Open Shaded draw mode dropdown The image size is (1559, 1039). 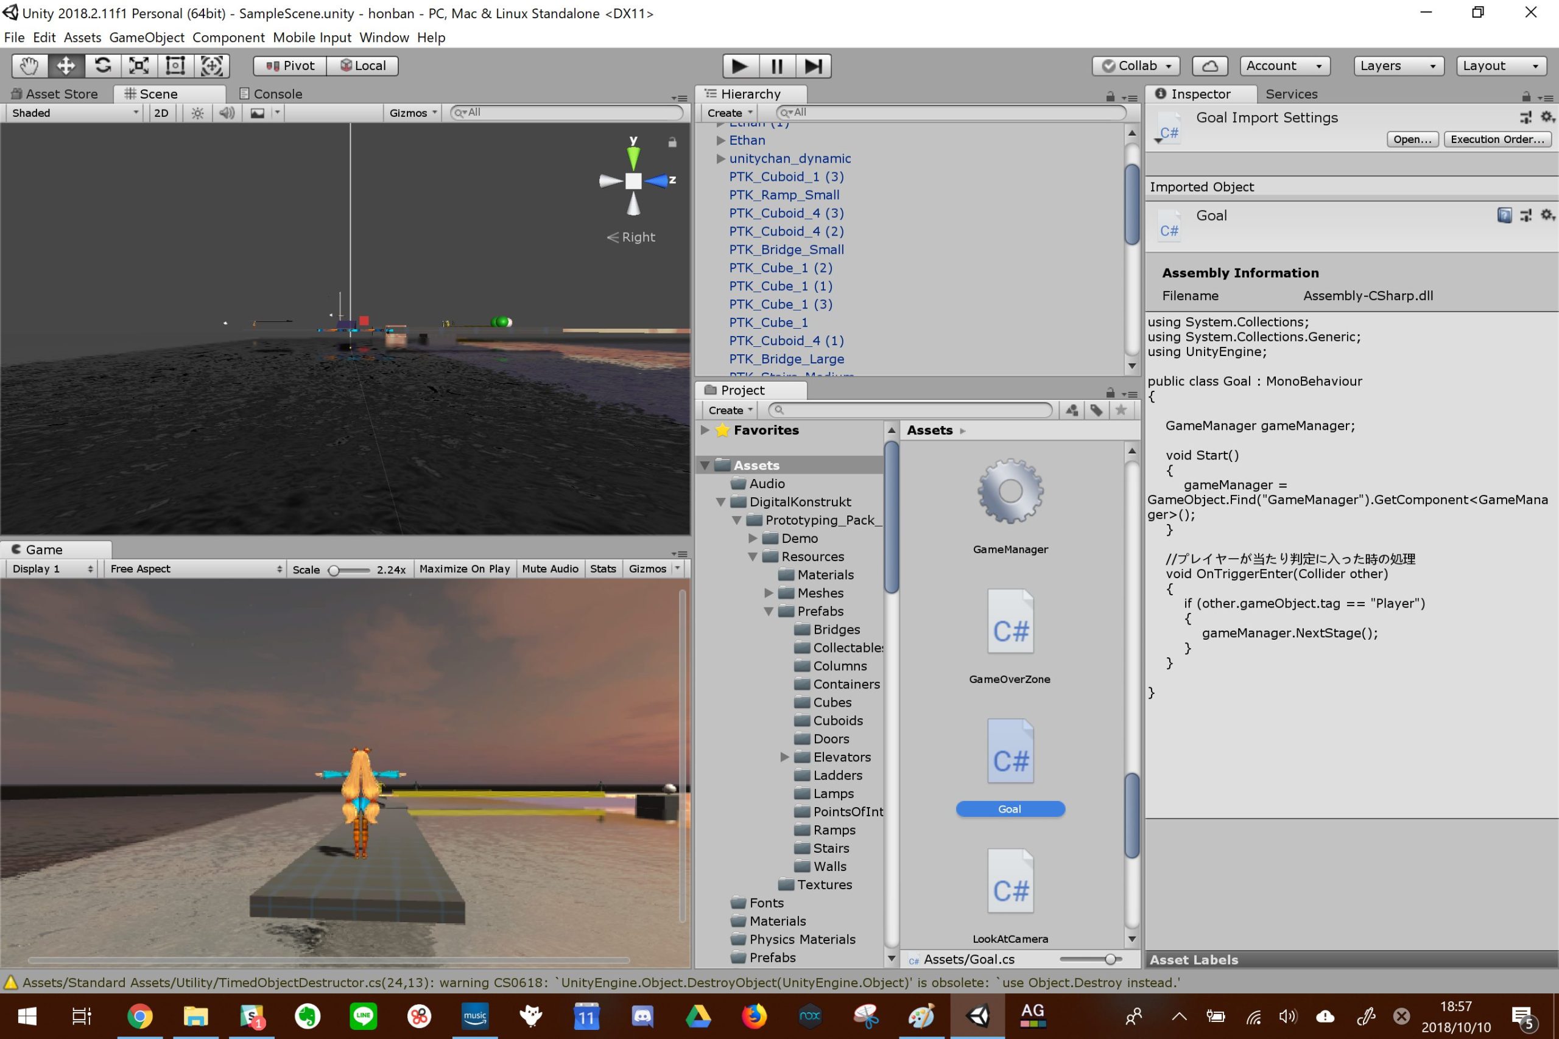tap(75, 113)
